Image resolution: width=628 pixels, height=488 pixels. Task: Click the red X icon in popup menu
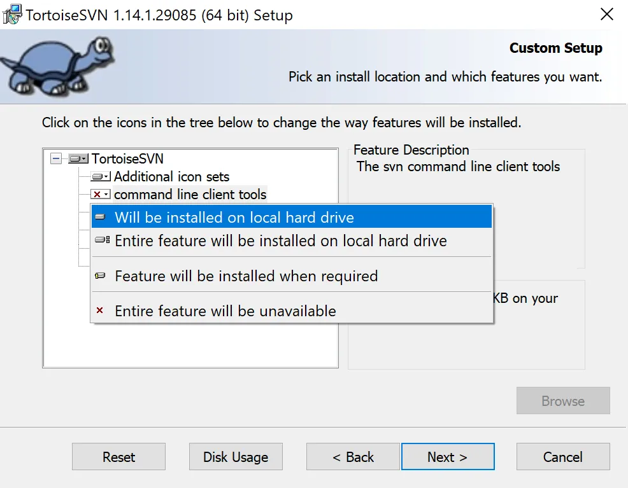(x=99, y=311)
